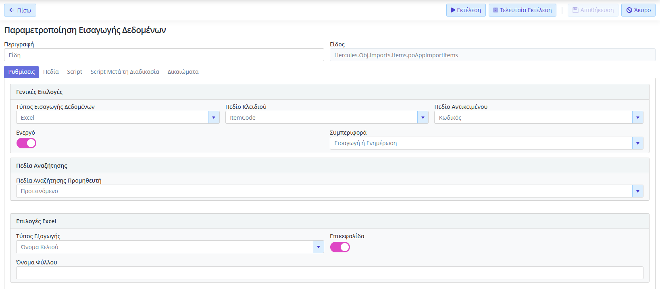Cancel with the Άκυρο button
Viewport: 660px width, 289px height.
click(638, 10)
